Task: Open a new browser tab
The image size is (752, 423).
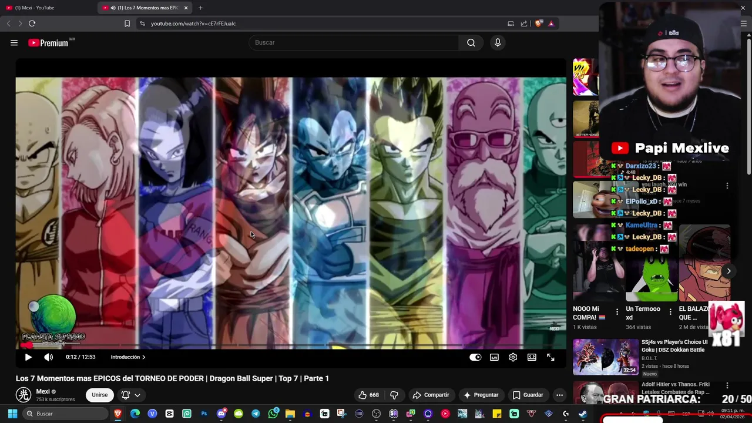Action: (200, 8)
